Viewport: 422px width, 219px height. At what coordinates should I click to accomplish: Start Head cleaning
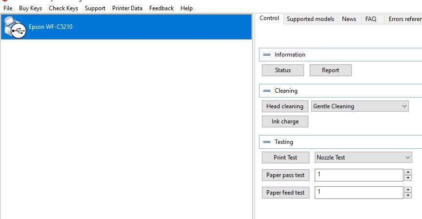tap(285, 106)
